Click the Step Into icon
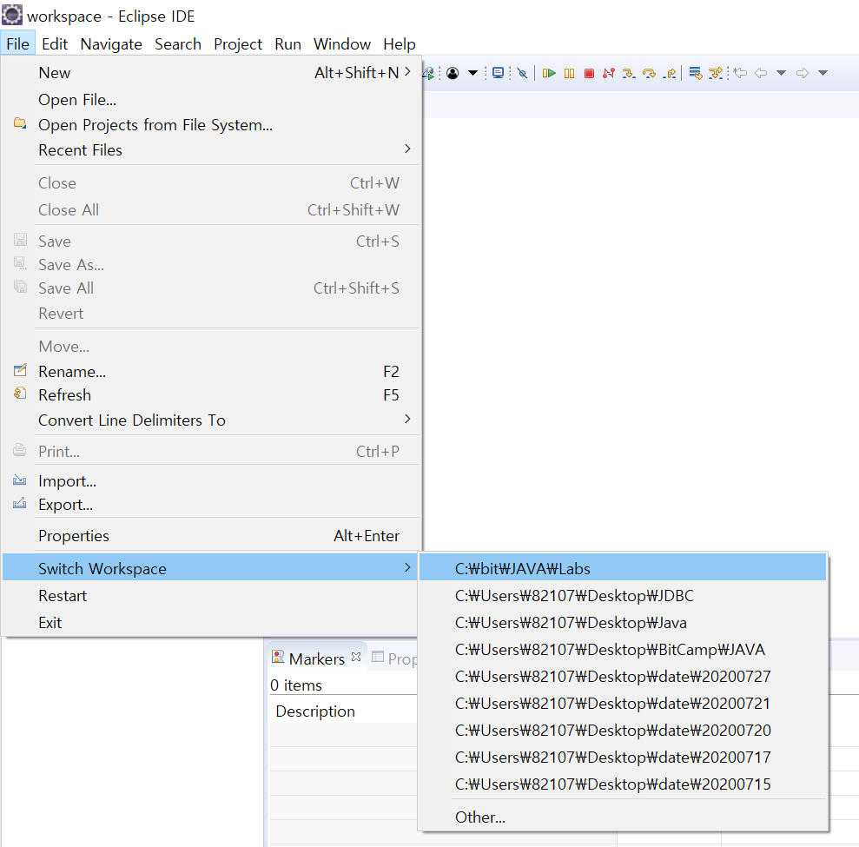Viewport: 859px width, 847px height. pos(629,73)
